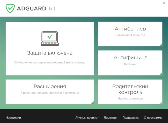Image resolution: width=168 pixels, height=123 pixels.
Task: Click the Модуль выключен status text
Action: (x=130, y=99)
